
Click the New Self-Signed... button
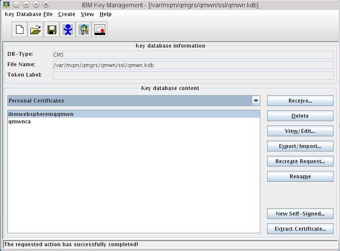[x=300, y=214]
